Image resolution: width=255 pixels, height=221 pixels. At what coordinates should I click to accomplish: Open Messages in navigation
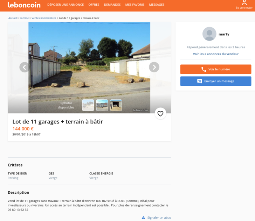click(157, 5)
